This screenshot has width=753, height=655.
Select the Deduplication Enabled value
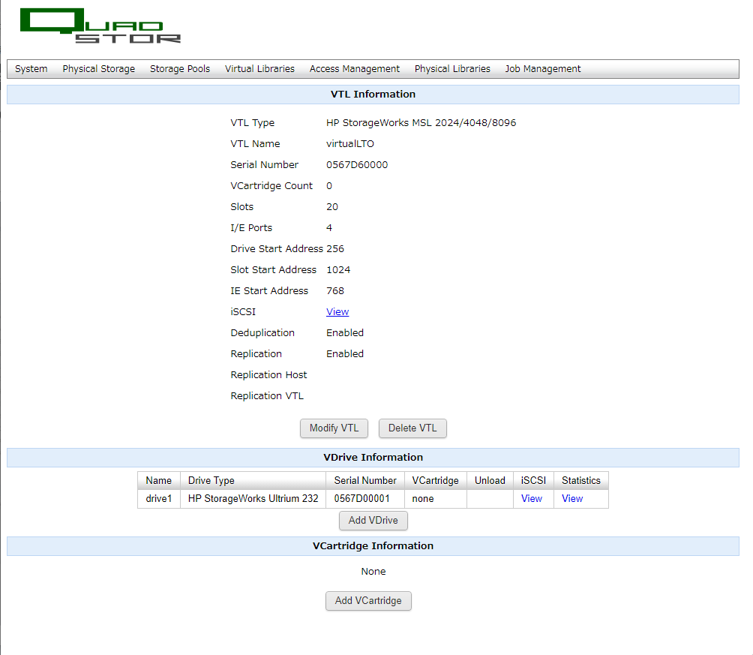(x=345, y=333)
